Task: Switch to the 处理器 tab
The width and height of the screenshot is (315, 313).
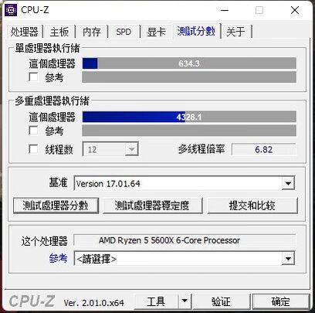Action: click(x=24, y=32)
